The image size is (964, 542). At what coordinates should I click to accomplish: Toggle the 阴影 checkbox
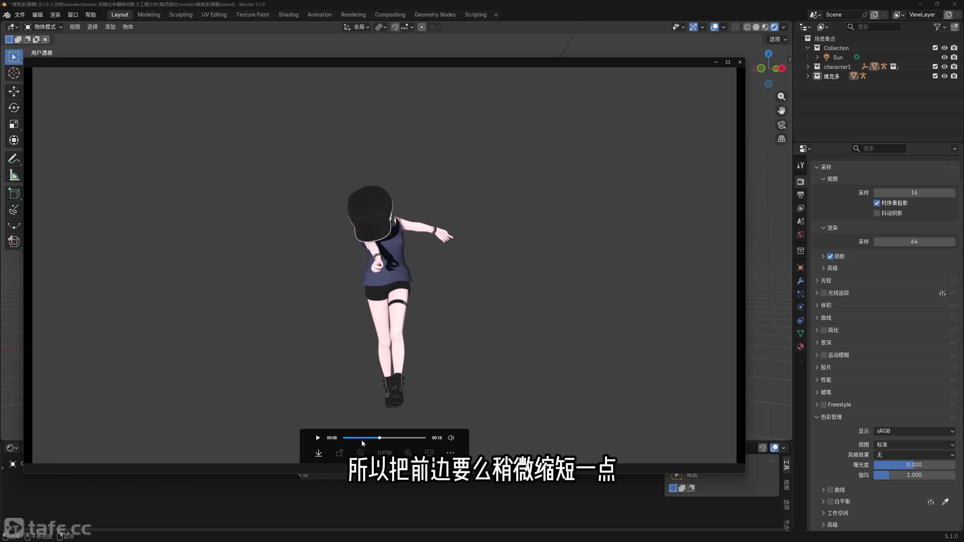point(830,257)
